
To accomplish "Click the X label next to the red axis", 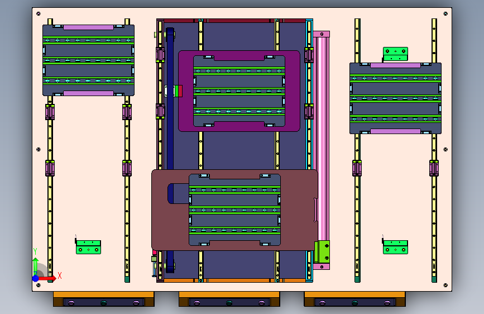I will point(60,275).
